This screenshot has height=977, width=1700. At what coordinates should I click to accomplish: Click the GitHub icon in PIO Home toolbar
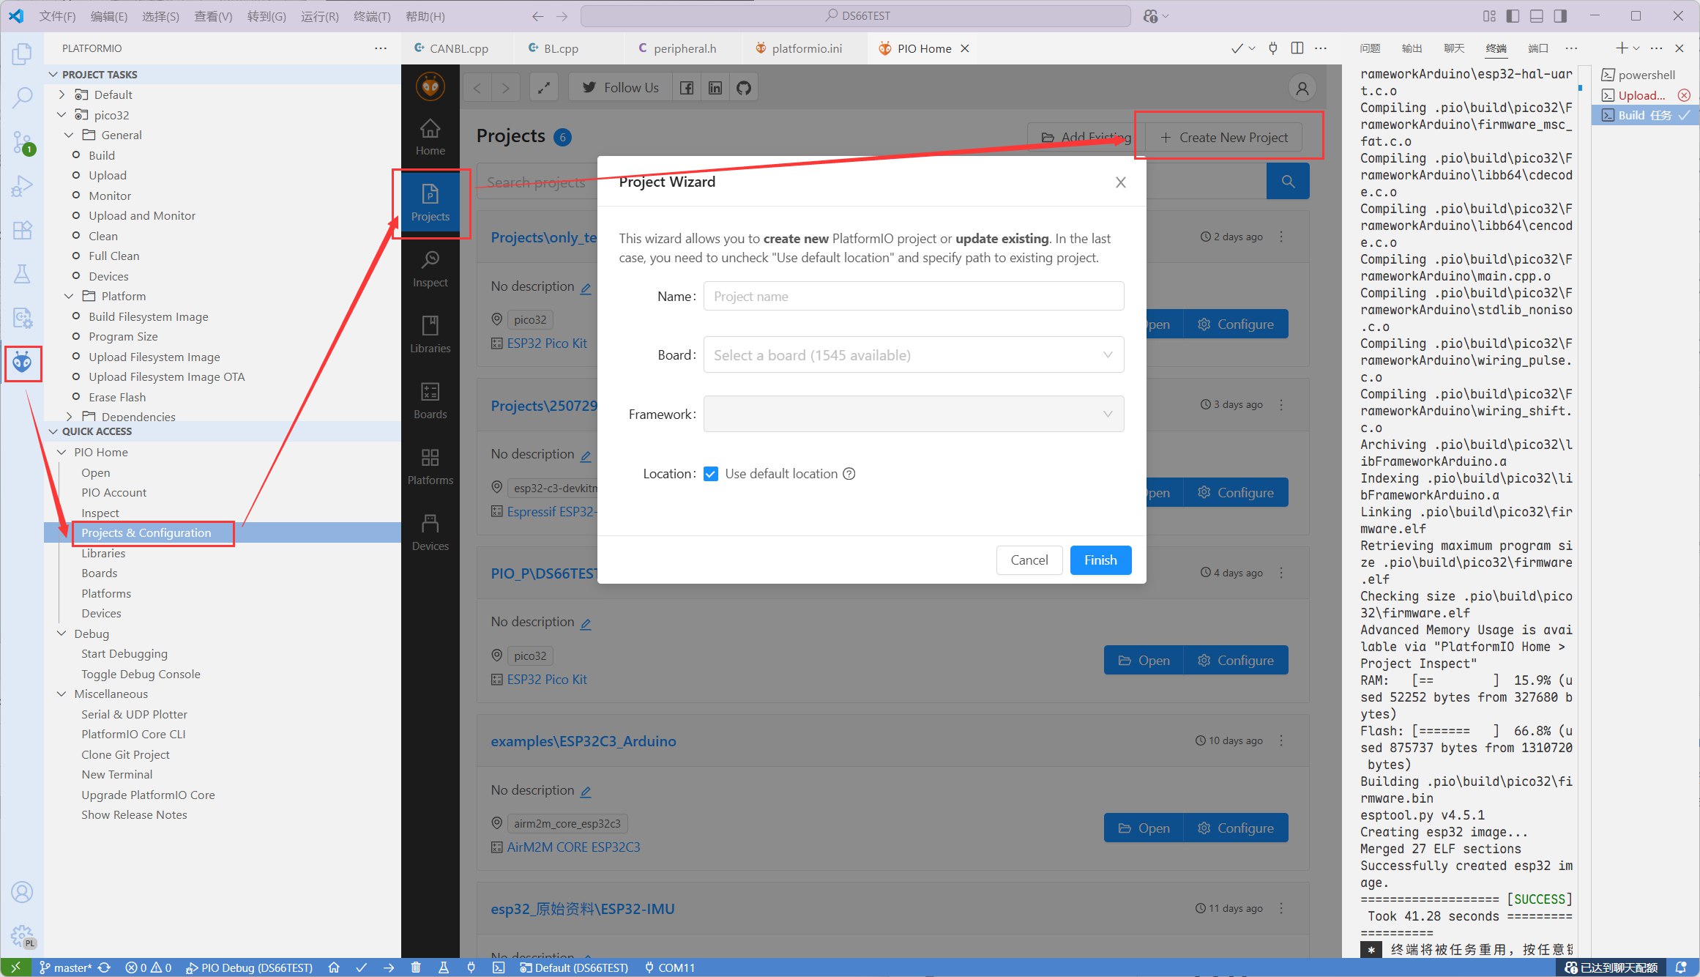pos(744,88)
